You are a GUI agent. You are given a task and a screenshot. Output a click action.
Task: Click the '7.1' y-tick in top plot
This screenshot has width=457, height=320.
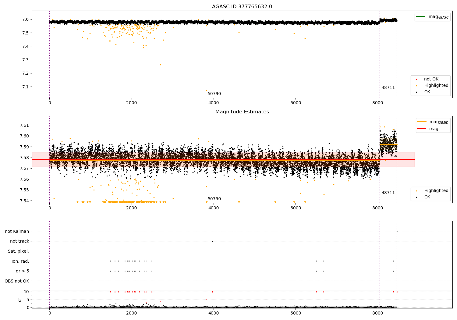[26, 87]
